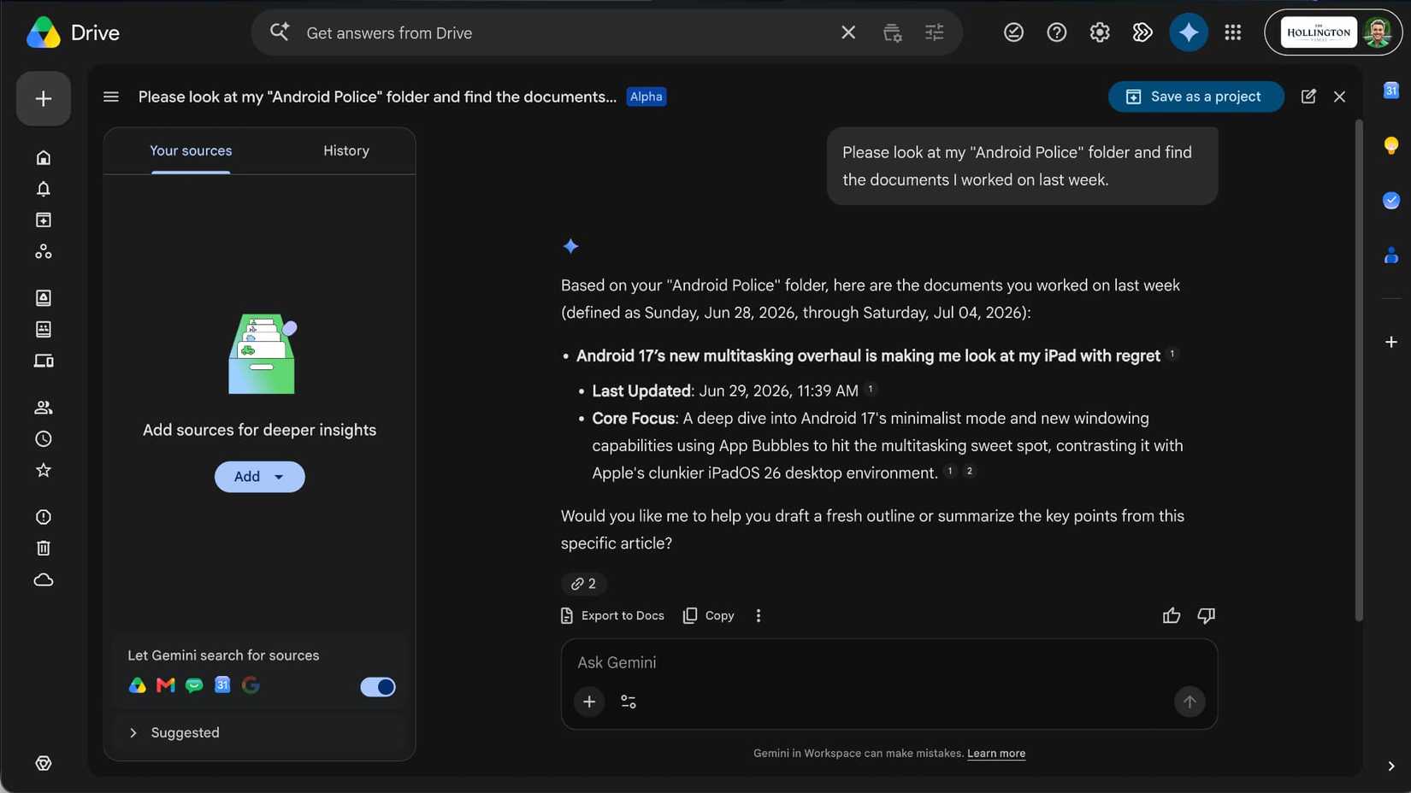The height and width of the screenshot is (793, 1411).
Task: Click Export to Docs
Action: coord(612,615)
